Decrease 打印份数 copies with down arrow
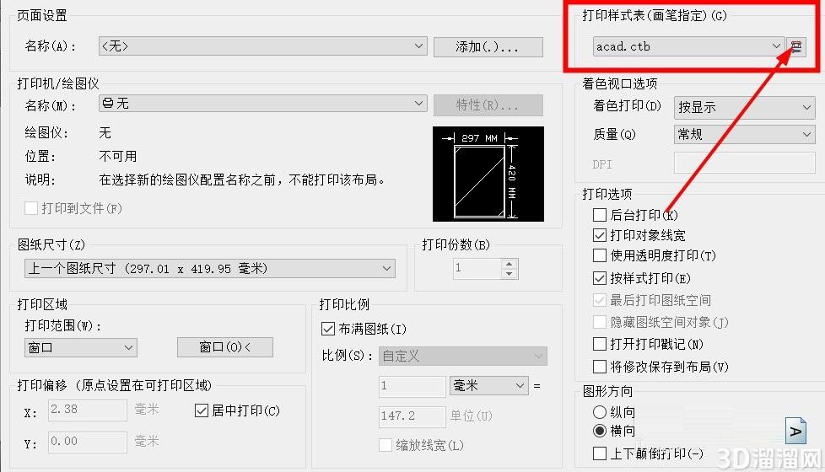The image size is (825, 472). tap(509, 274)
